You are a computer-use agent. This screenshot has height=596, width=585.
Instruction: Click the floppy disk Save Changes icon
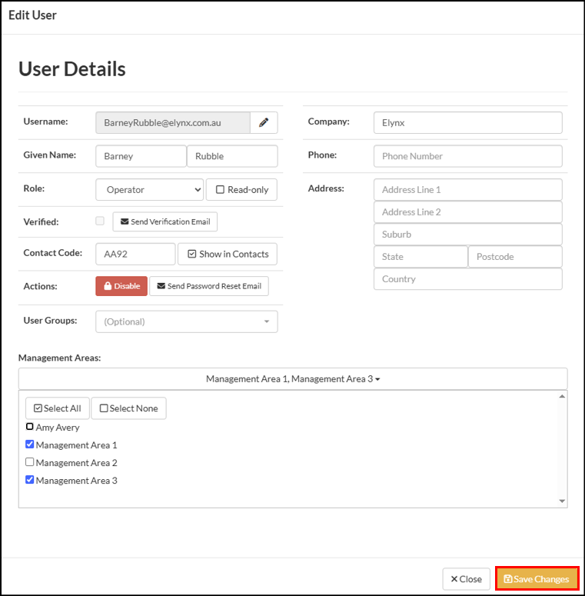pos(507,579)
